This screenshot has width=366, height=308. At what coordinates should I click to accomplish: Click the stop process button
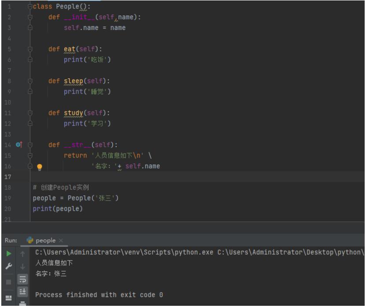point(8,281)
